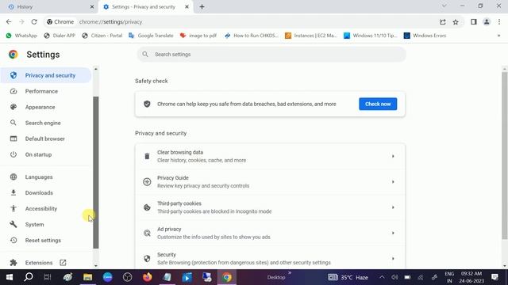This screenshot has width=508, height=285.
Task: Open the Google Translate bookmark
Action: [151, 36]
